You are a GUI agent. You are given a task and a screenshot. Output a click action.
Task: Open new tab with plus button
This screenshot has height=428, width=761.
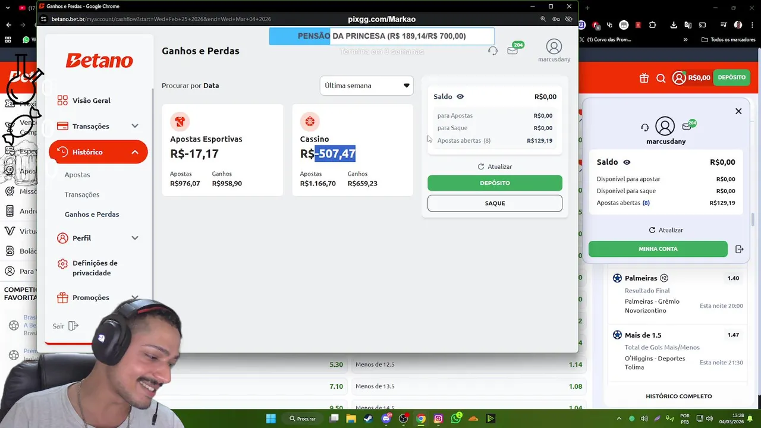pos(587,8)
